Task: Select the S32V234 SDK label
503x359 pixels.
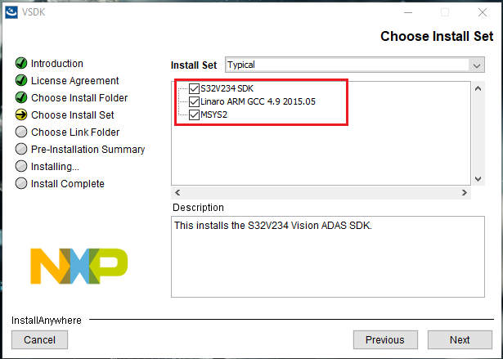Action: pyautogui.click(x=227, y=88)
